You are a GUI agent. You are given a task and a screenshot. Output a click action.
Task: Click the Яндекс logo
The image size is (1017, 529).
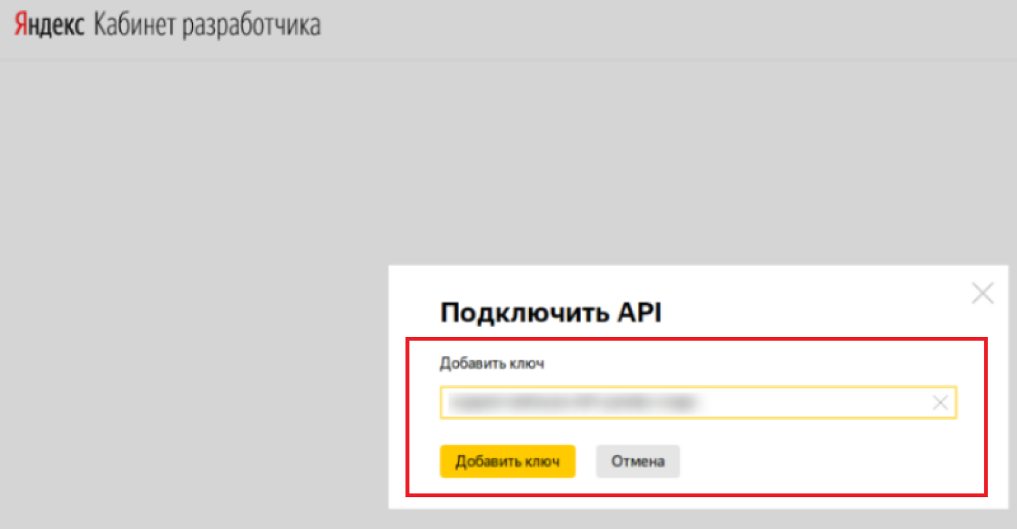49,26
